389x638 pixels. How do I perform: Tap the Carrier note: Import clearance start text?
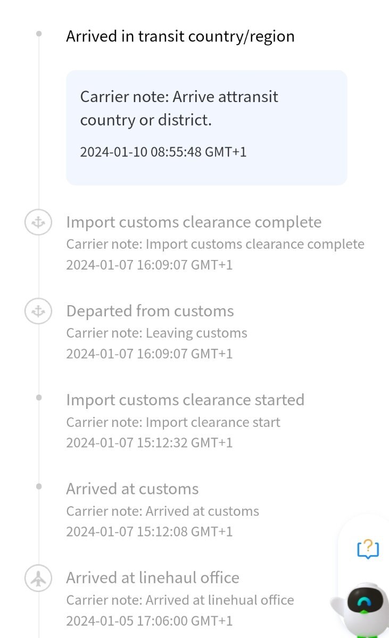pyautogui.click(x=173, y=423)
